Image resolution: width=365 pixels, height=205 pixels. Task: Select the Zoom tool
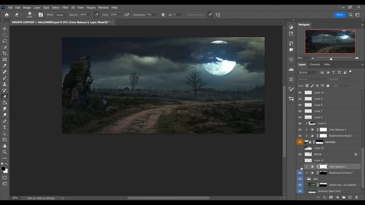click(x=5, y=152)
